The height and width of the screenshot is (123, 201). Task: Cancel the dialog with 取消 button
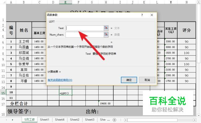tap(147, 80)
